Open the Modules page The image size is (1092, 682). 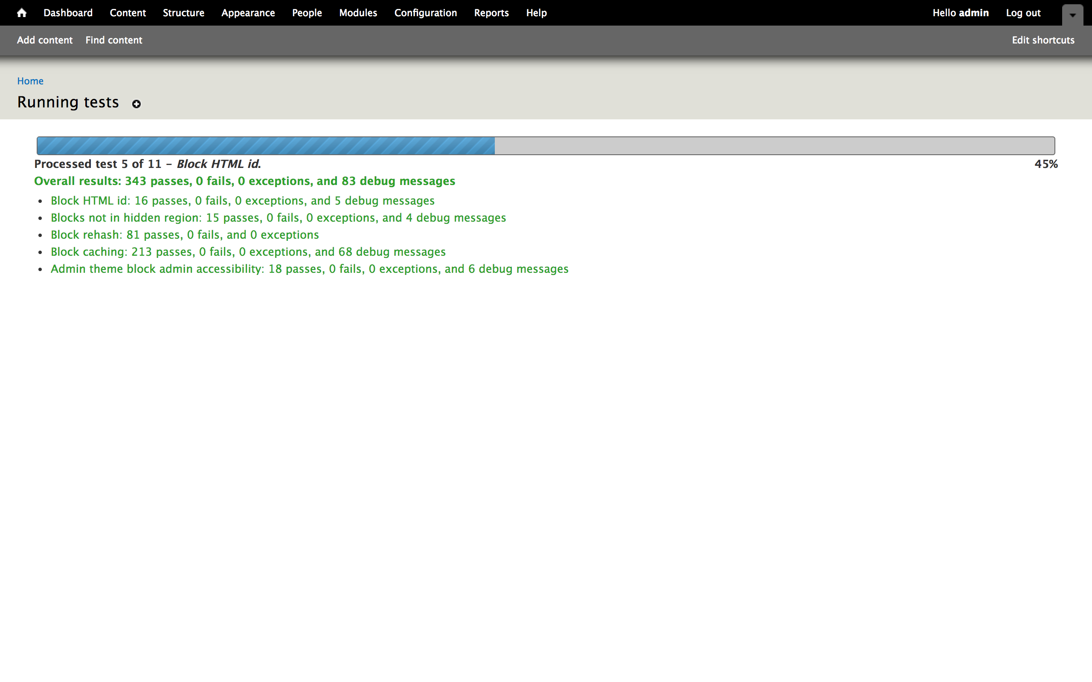coord(358,13)
